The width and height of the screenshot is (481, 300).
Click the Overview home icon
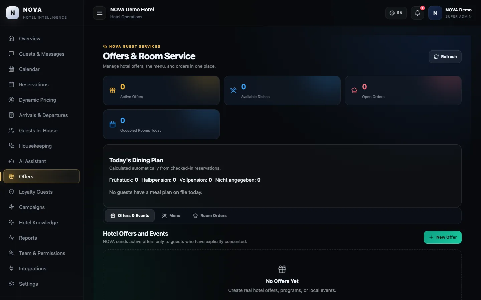[11, 38]
